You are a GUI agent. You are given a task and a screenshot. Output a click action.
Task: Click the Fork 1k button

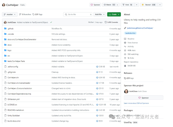click(x=128, y=5)
